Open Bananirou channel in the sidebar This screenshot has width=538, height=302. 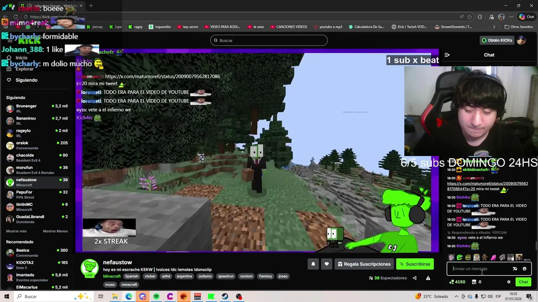coord(37,121)
